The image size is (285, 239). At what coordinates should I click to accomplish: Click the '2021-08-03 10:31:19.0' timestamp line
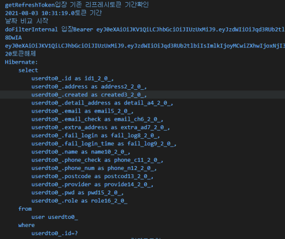click(x=53, y=13)
